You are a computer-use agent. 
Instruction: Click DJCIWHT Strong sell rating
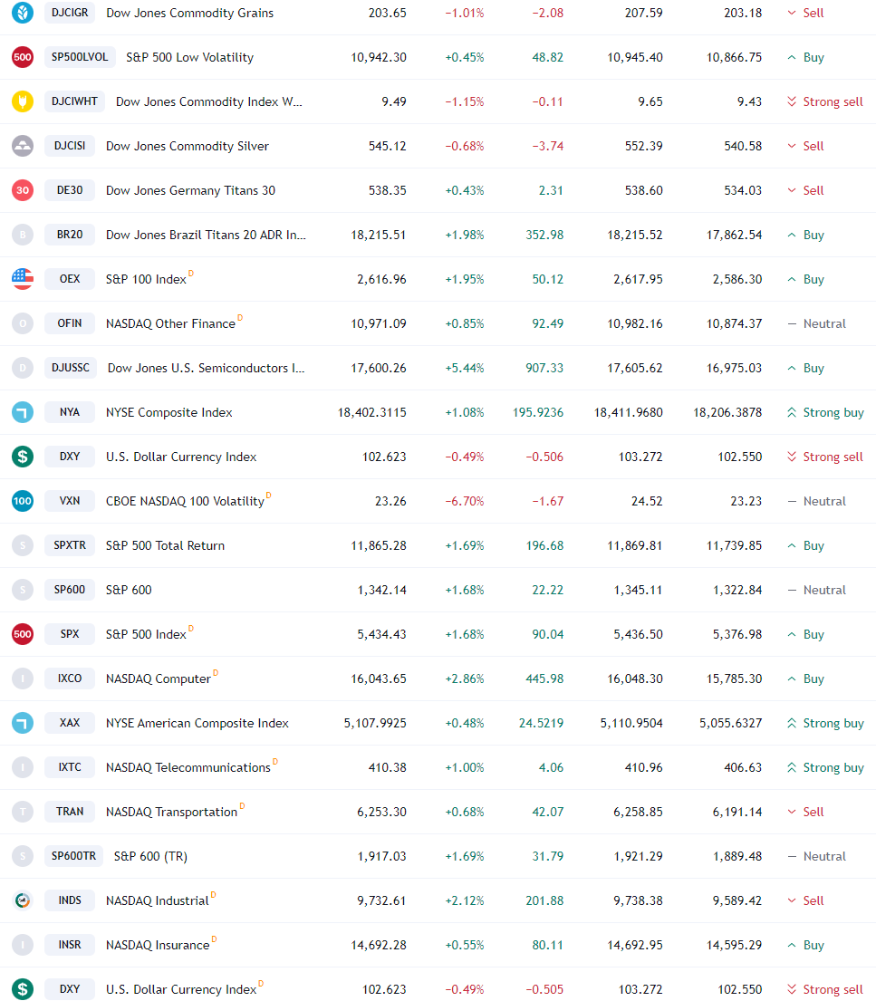pyautogui.click(x=825, y=101)
